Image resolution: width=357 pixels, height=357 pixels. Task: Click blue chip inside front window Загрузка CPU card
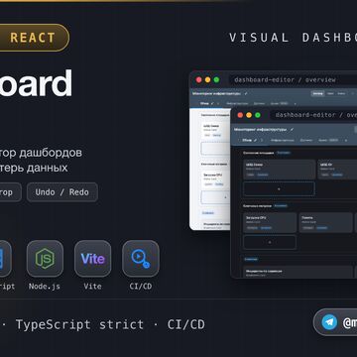click(x=267, y=228)
